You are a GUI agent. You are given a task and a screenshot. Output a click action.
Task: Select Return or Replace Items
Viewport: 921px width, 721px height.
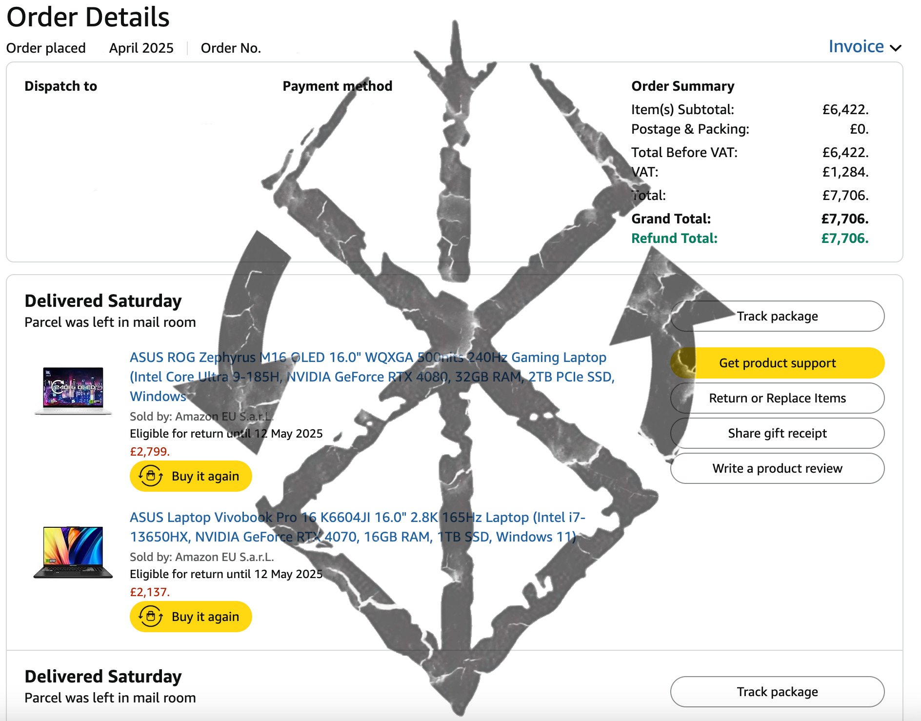[777, 398]
